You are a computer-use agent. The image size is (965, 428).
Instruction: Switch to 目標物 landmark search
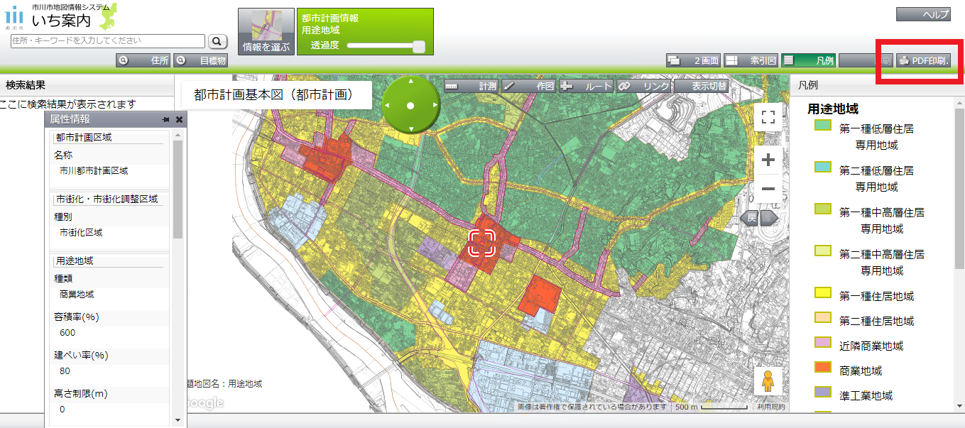201,61
